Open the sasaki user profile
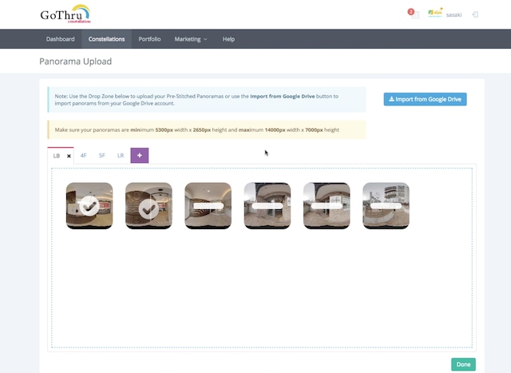The width and height of the screenshot is (511, 373). click(x=454, y=14)
